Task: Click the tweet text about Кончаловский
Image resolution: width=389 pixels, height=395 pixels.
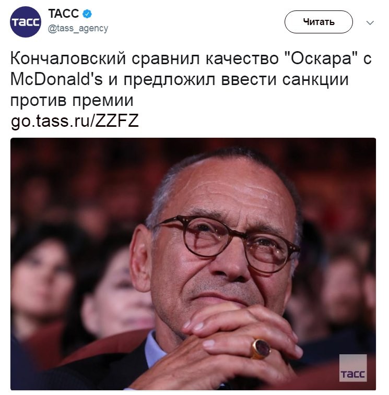Action: point(191,79)
